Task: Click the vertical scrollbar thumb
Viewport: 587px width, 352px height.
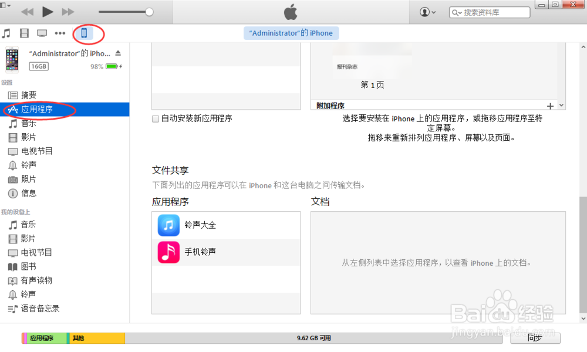Action: 583,254
